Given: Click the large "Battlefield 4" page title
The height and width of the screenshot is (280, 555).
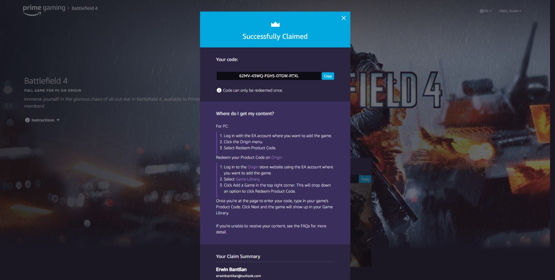Looking at the screenshot, I should pyautogui.click(x=46, y=81).
